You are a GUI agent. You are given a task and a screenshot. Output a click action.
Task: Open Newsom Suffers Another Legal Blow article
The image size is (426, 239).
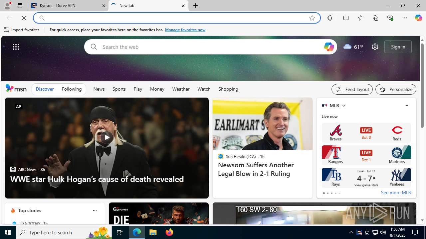click(256, 169)
